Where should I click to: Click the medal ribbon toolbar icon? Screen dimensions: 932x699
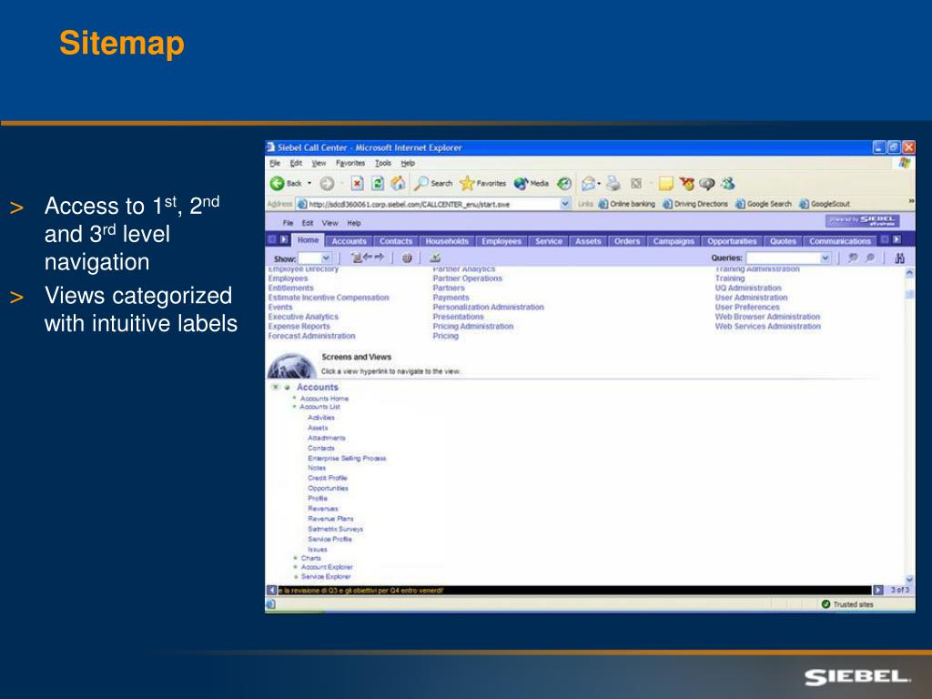pos(686,184)
